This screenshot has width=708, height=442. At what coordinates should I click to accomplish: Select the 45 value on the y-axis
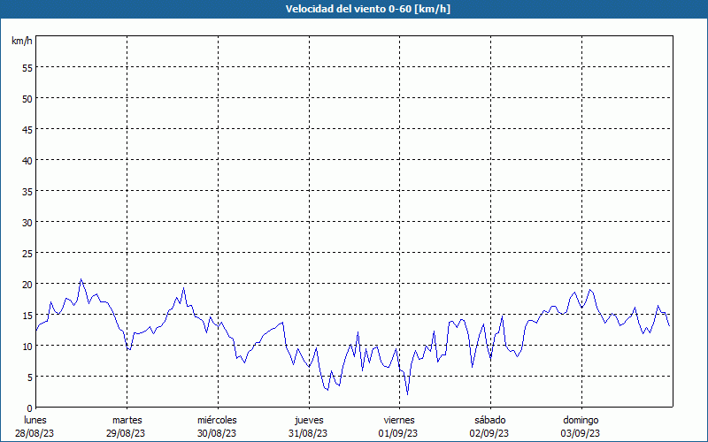click(27, 129)
